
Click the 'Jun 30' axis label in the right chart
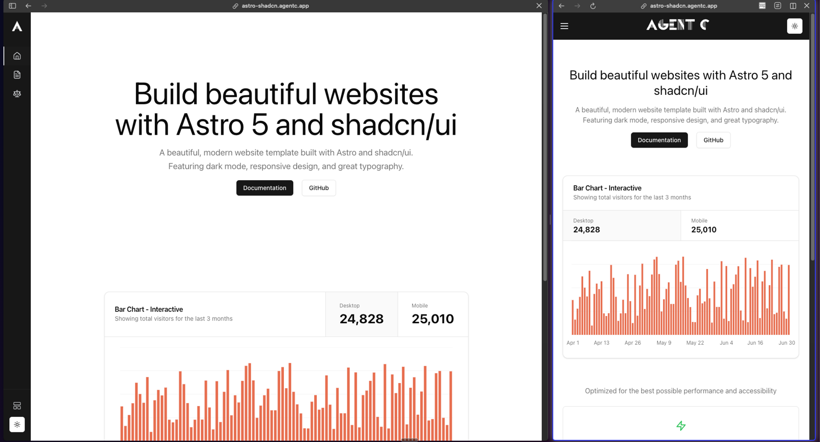(x=787, y=343)
